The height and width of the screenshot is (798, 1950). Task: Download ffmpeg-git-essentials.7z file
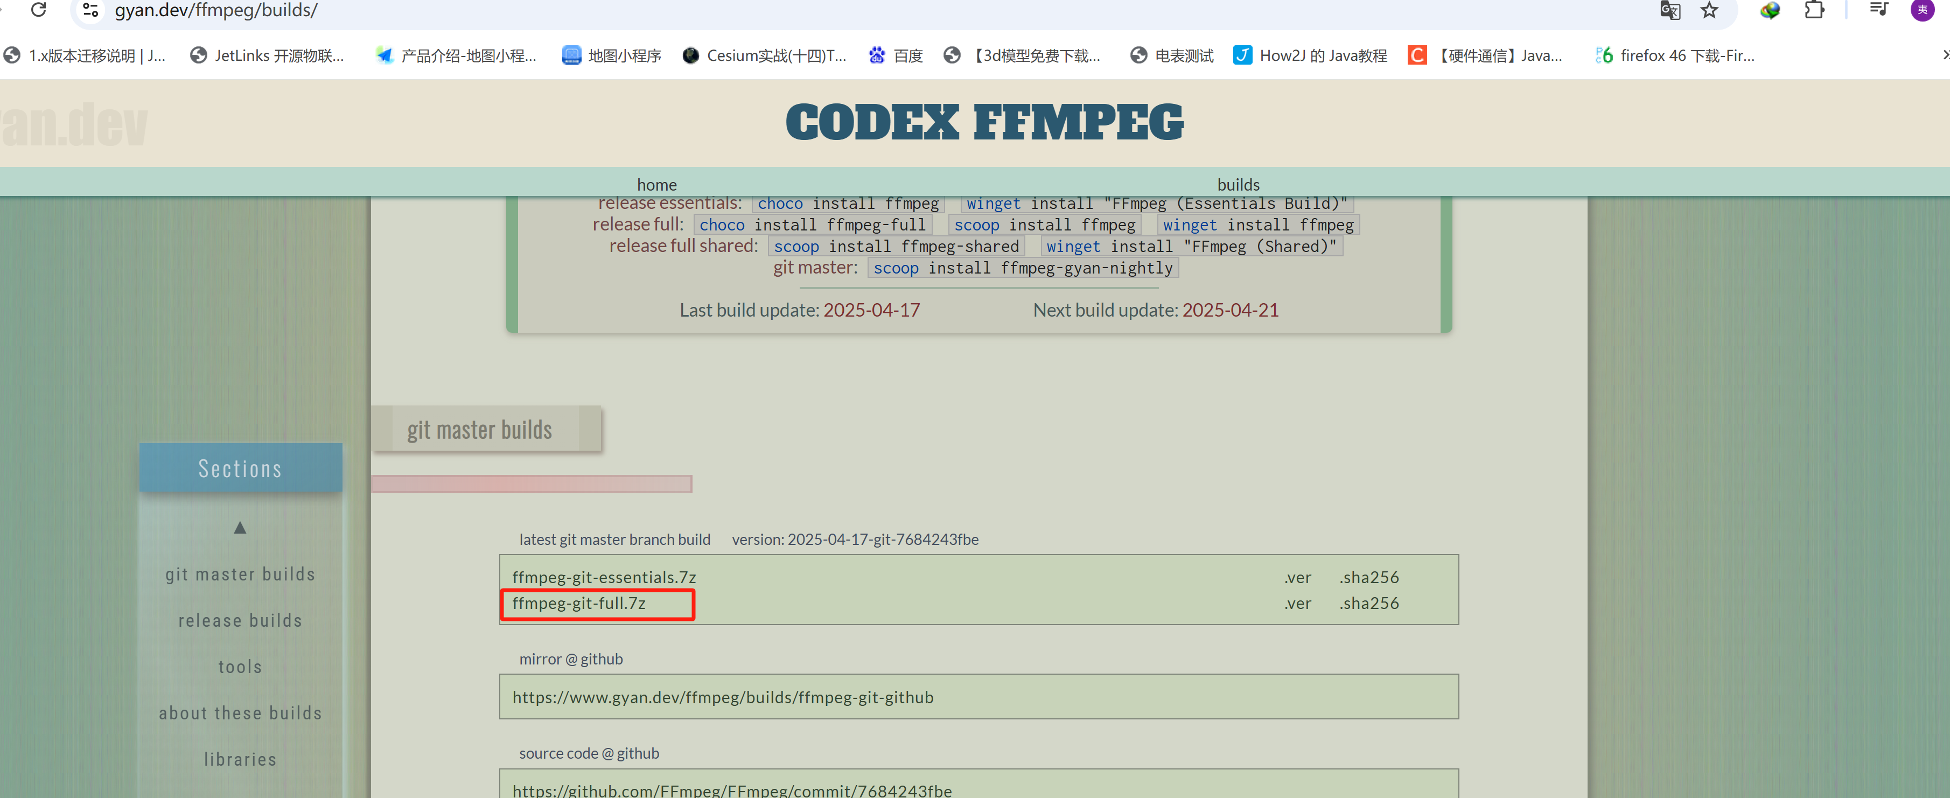[x=603, y=577]
